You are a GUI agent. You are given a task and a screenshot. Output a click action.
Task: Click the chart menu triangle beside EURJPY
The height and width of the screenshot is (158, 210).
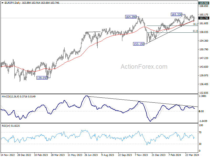pos(2,3)
